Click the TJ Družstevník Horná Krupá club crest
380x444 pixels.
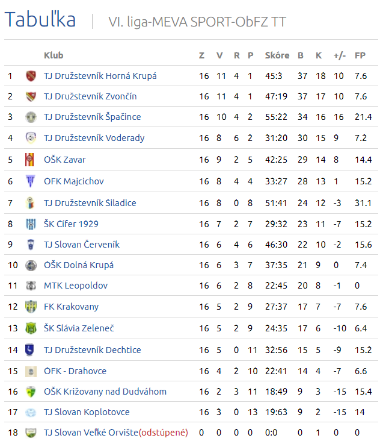click(31, 76)
